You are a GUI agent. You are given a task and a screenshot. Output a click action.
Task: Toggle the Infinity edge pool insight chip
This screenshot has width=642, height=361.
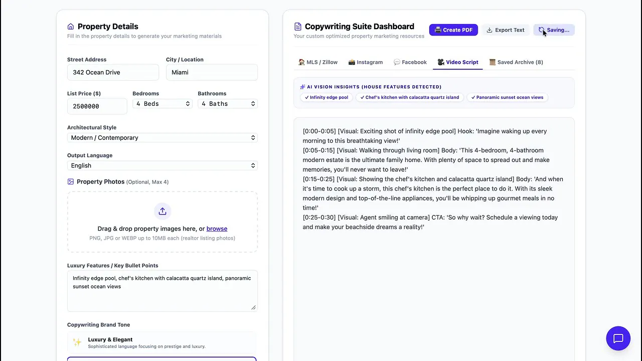(x=327, y=97)
